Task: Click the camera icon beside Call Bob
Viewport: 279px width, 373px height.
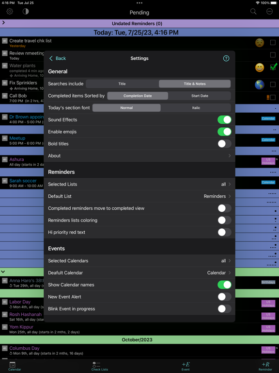Action: pyautogui.click(x=5, y=96)
